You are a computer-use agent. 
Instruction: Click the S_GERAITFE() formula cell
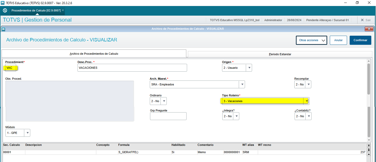click(145, 152)
